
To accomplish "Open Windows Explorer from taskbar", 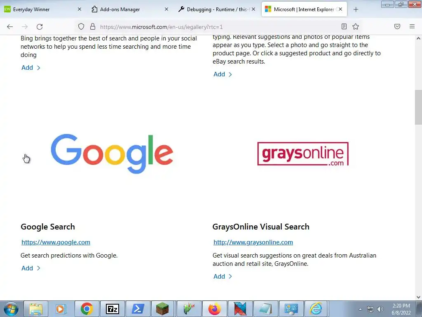I will pos(36,309).
